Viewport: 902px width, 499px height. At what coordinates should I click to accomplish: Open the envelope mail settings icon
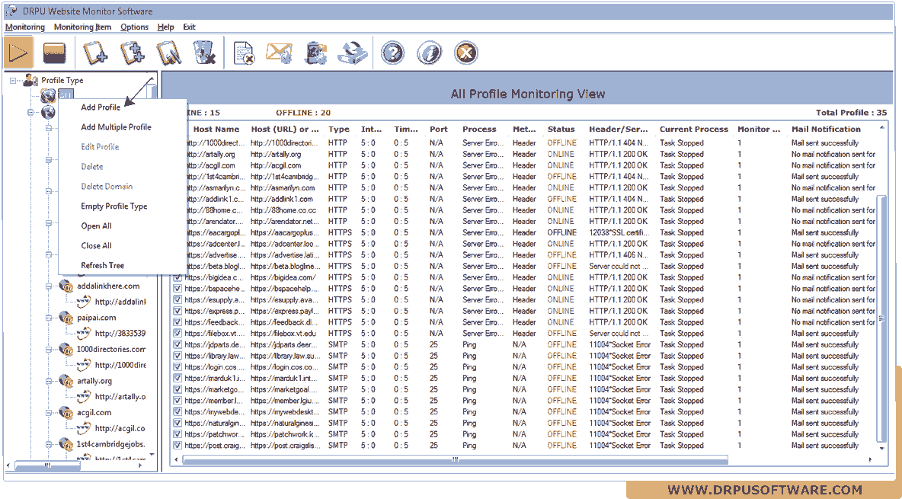(279, 53)
